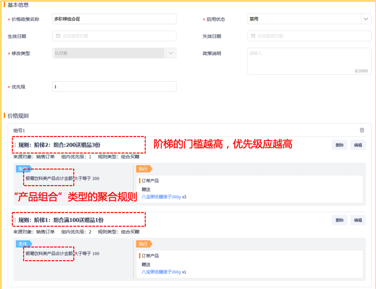Click 订单产品 label in 阶梯2 rule
This screenshot has width=376, height=289.
(150, 180)
